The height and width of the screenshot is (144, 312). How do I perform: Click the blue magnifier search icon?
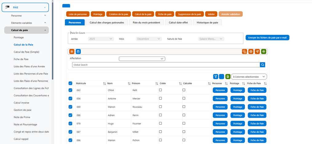click(263, 65)
